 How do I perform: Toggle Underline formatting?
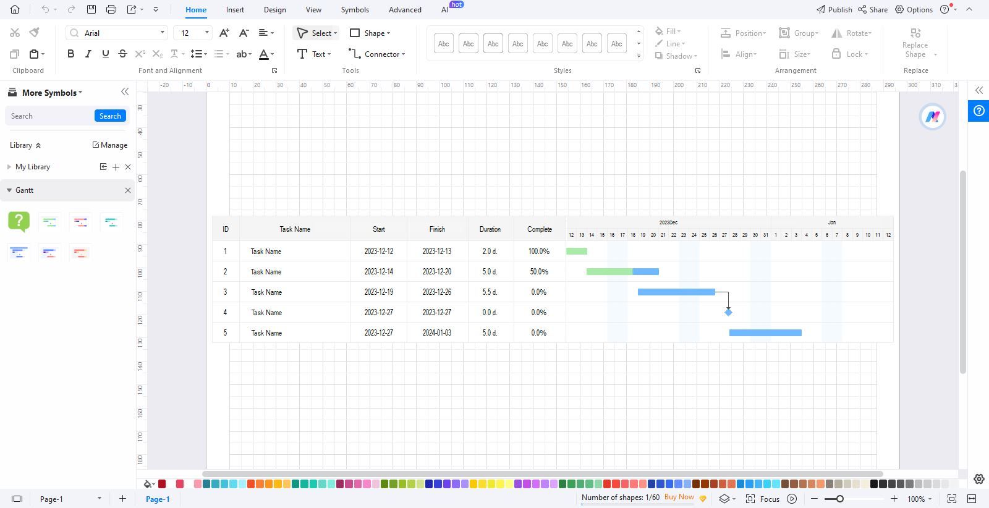click(106, 54)
